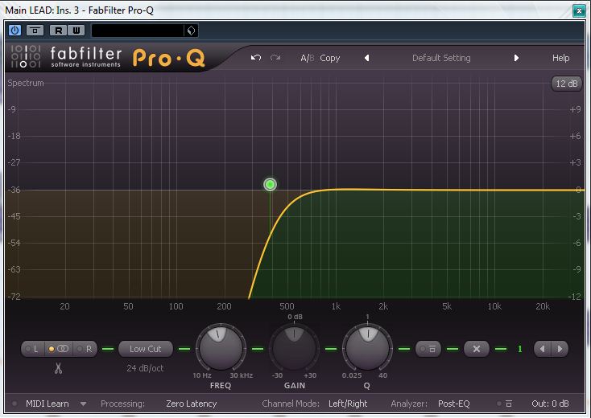
Task: Adjust the Out: 0 dB output level
Action: (550, 404)
